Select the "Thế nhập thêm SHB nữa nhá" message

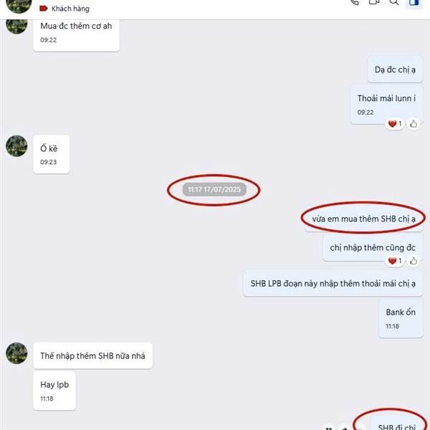point(92,355)
